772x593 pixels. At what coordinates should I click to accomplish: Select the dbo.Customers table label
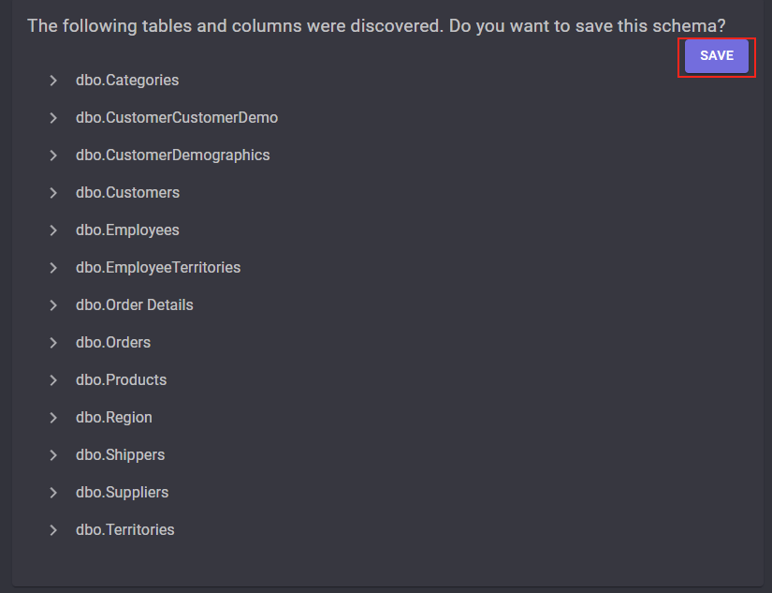click(127, 193)
